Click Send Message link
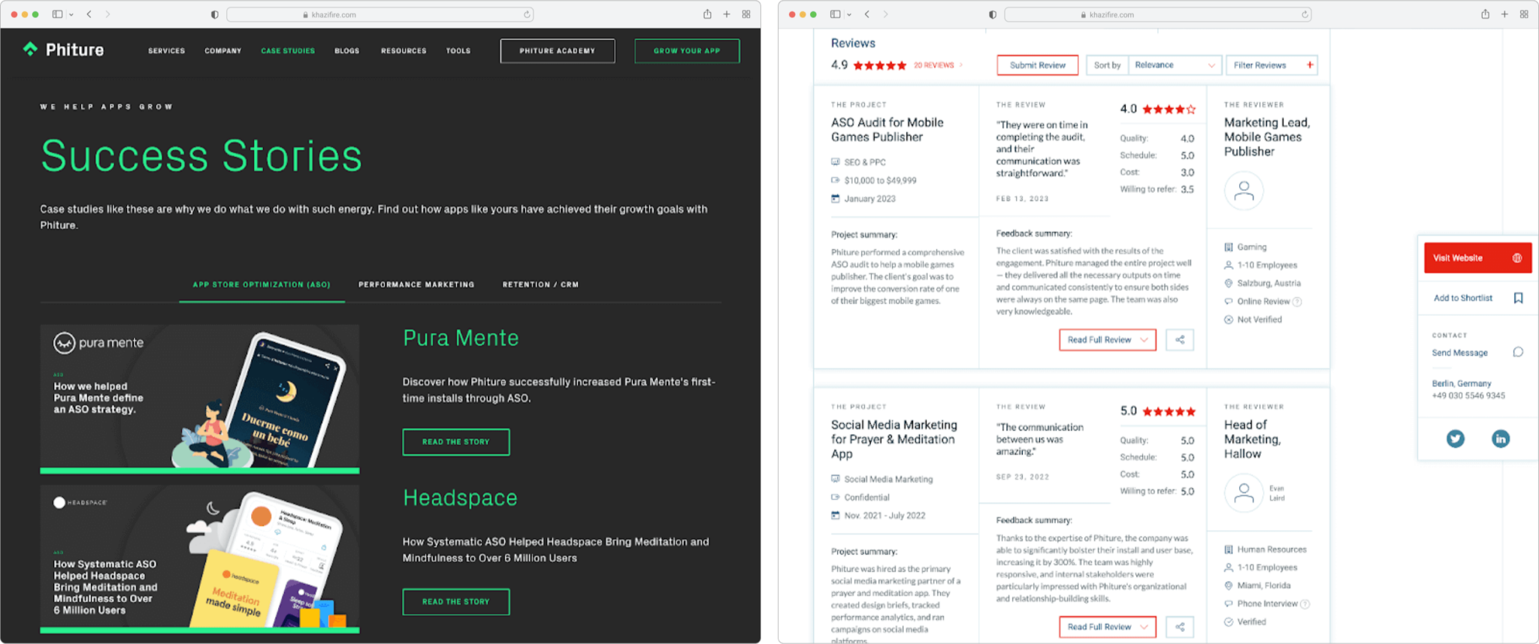This screenshot has width=1539, height=644. (1459, 353)
